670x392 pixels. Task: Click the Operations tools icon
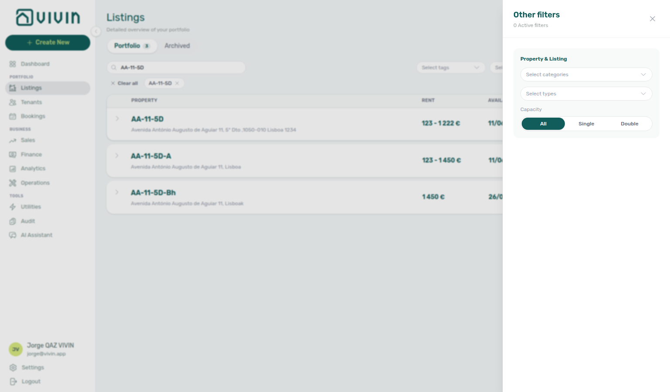point(13,183)
